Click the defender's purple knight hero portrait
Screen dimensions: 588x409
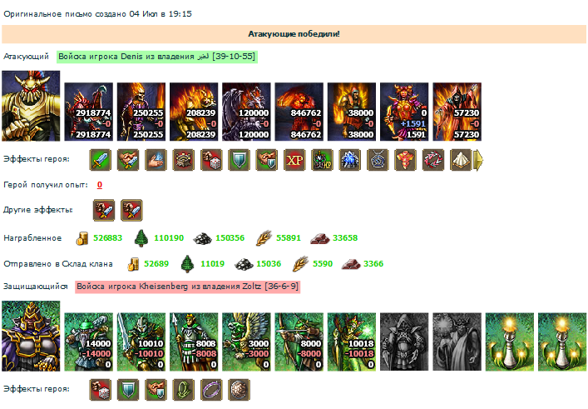click(31, 336)
